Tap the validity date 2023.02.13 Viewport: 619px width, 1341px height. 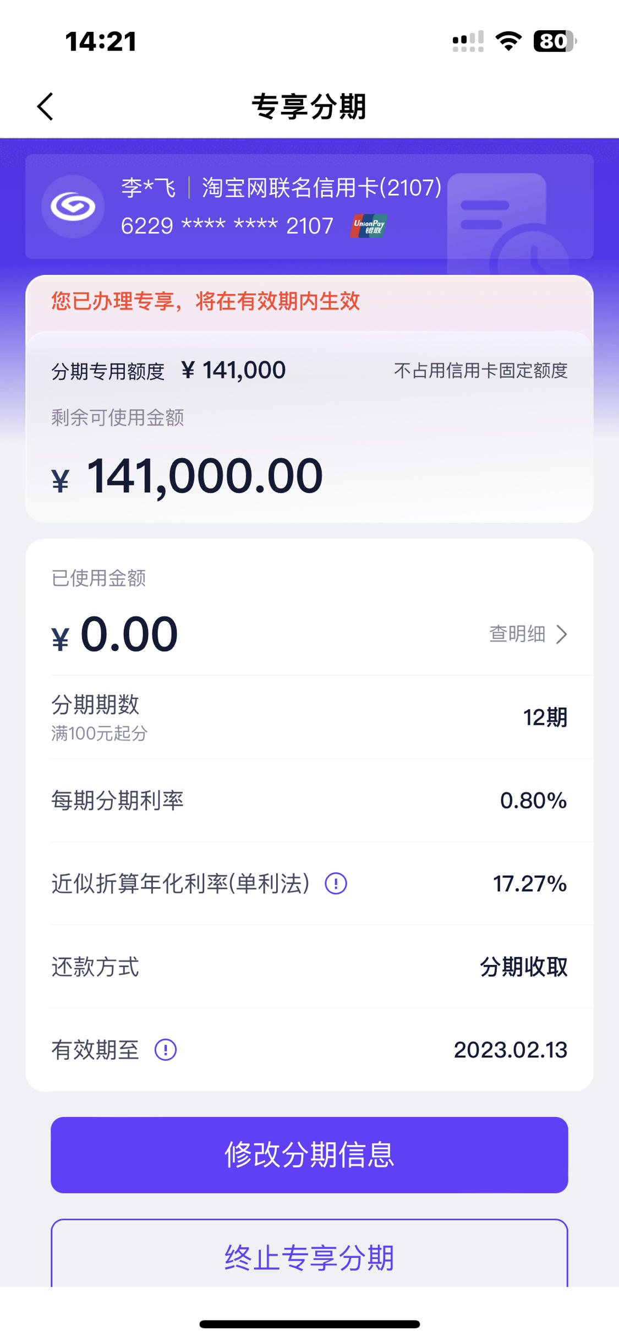(x=511, y=1050)
